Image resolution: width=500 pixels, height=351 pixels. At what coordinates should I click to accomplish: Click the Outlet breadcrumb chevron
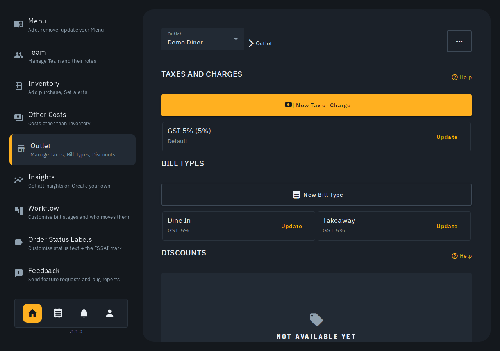pyautogui.click(x=251, y=43)
